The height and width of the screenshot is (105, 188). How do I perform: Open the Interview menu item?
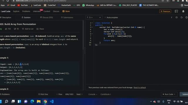(x=37, y=11)
